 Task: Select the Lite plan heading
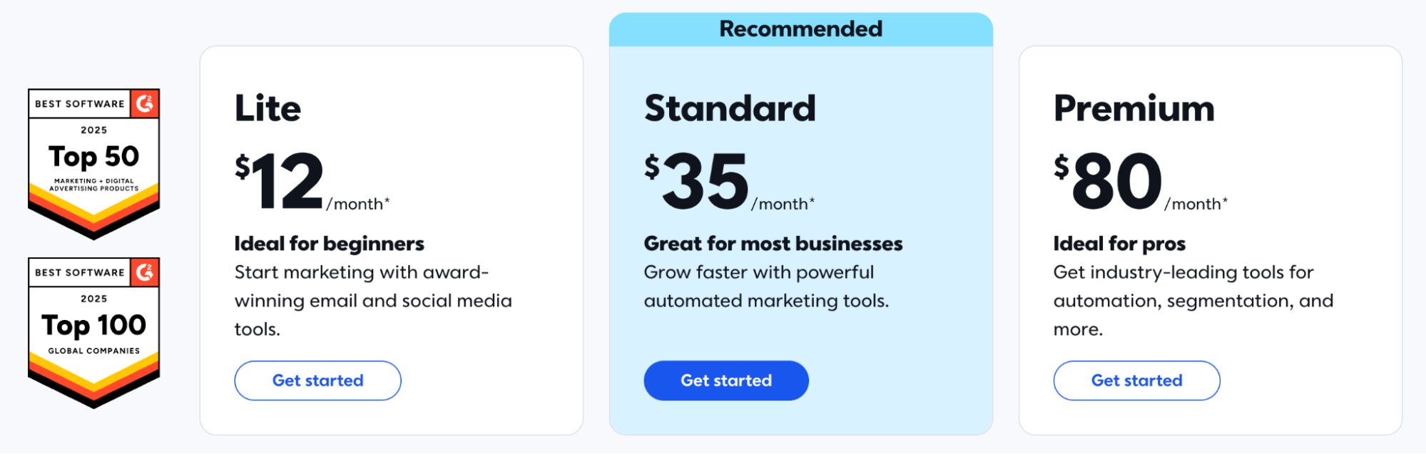[x=268, y=108]
